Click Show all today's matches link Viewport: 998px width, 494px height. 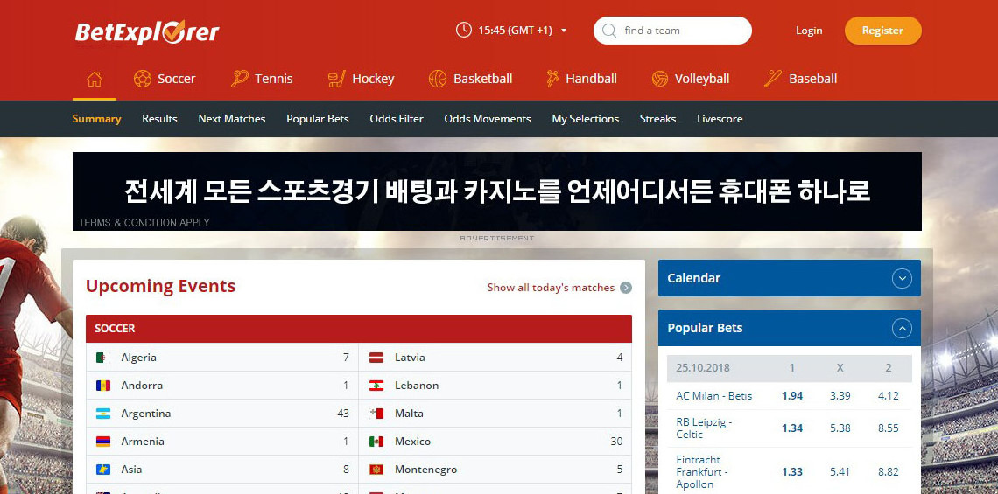point(552,288)
